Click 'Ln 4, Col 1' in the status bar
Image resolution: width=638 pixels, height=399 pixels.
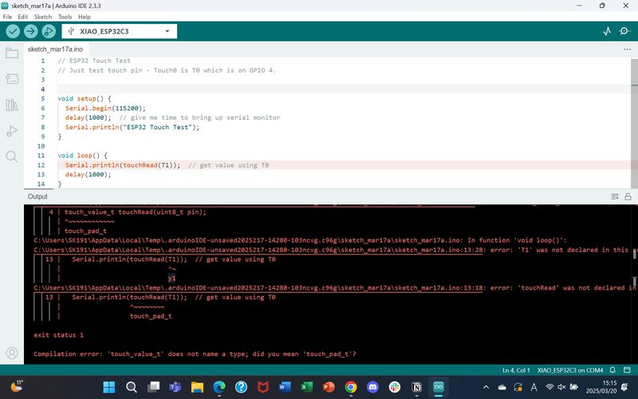click(x=516, y=370)
